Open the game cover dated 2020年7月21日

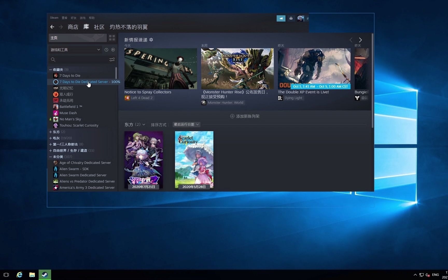[144, 160]
